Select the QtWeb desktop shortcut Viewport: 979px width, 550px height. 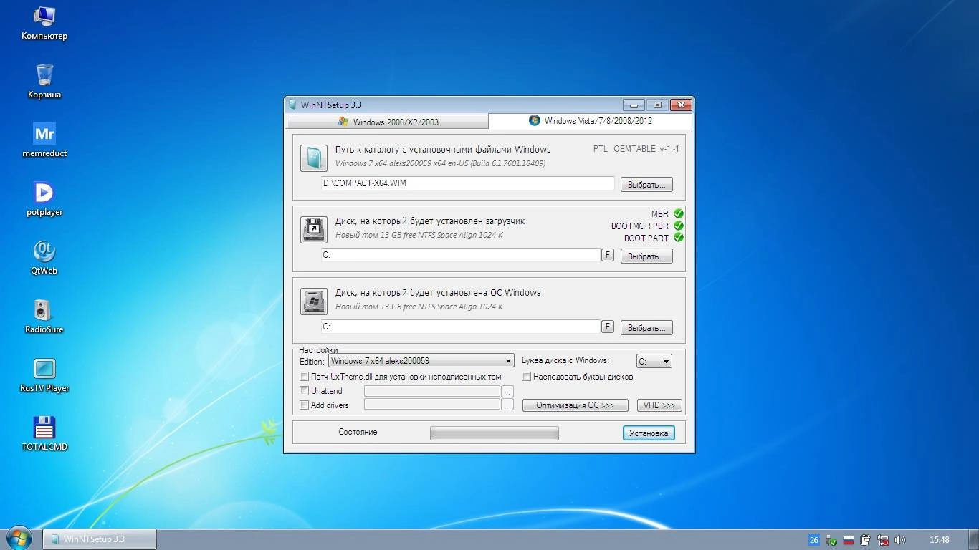[x=44, y=257]
